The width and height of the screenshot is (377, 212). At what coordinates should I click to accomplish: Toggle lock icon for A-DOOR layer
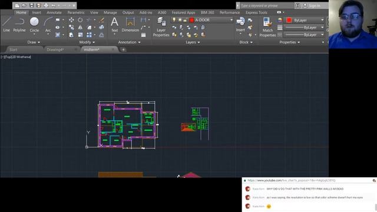(185, 20)
